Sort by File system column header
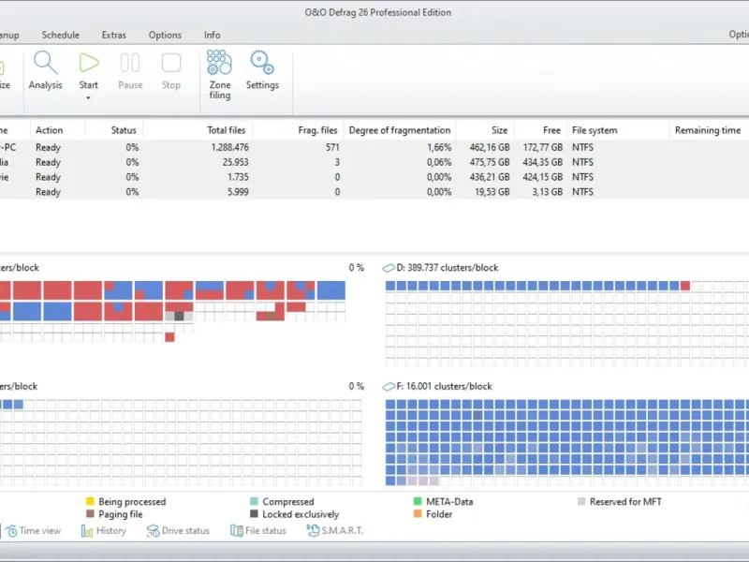Image resolution: width=749 pixels, height=562 pixels. coord(595,130)
